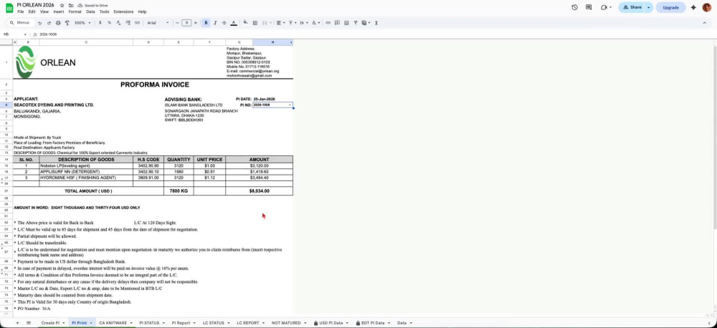Toggle italic formatting
Screen dimensions: 717x328
[215, 23]
